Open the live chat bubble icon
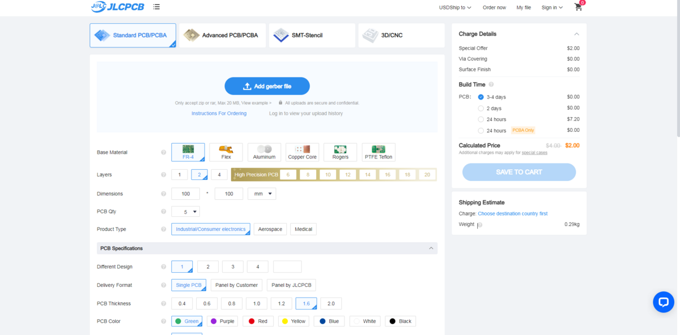The width and height of the screenshot is (680, 335). point(663,302)
